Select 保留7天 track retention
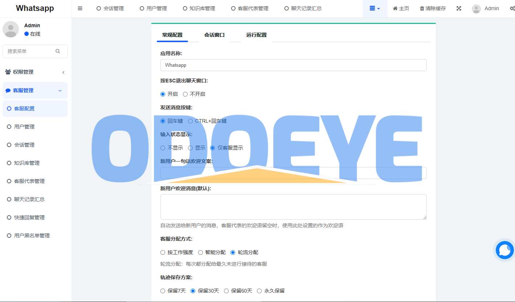The width and height of the screenshot is (515, 302). 163,291
